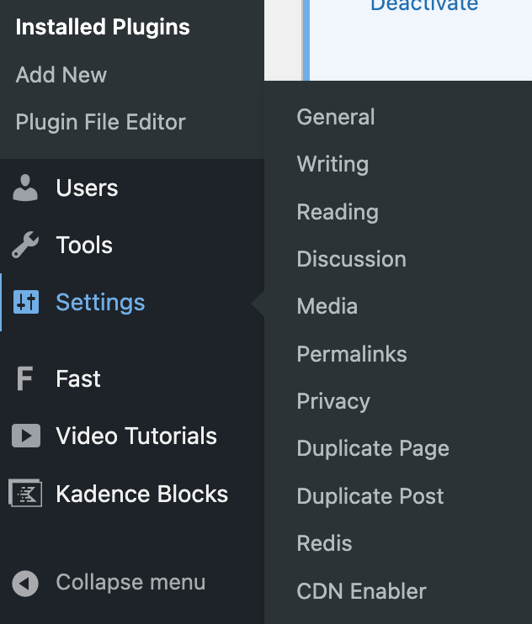This screenshot has height=624, width=532.
Task: Click the Kadence Blocks logo icon
Action: [25, 493]
